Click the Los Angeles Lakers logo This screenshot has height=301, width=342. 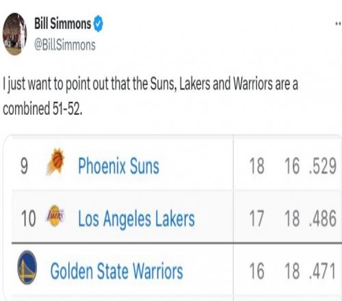[55, 215]
